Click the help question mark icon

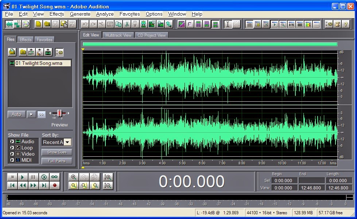pyautogui.click(x=346, y=24)
